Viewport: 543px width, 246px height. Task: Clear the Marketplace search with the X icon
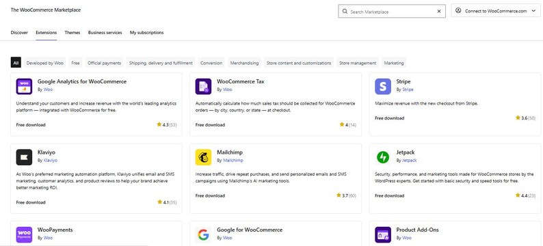click(439, 12)
